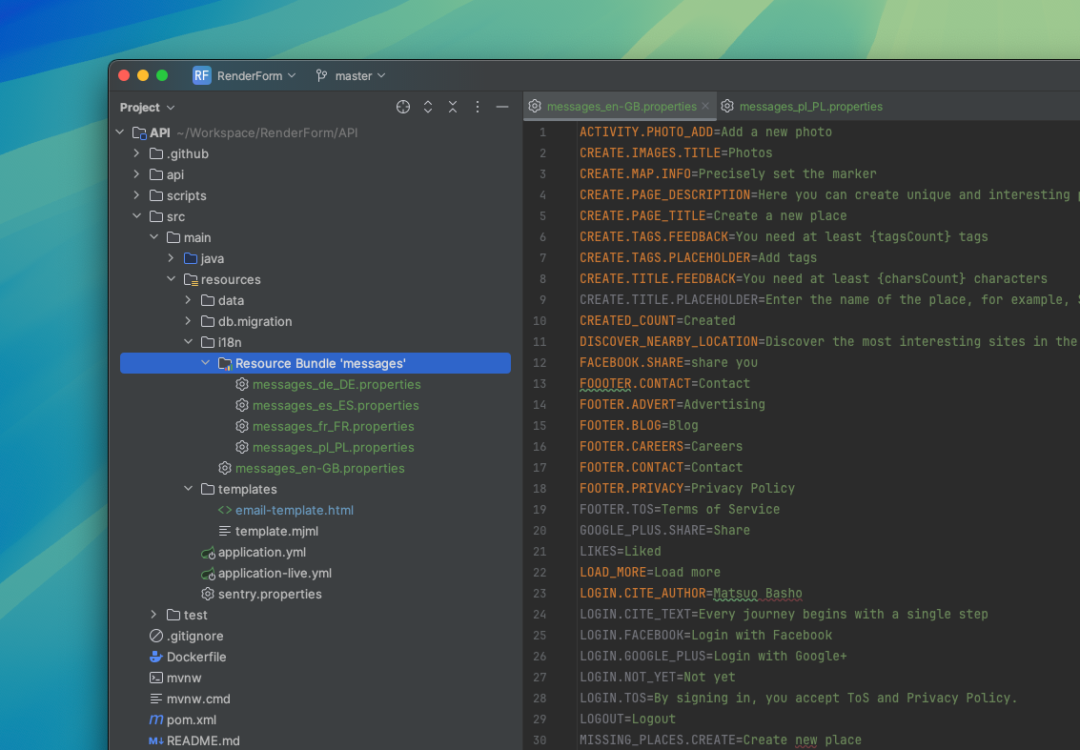Click the Spring icon of application.yml
The height and width of the screenshot is (750, 1080).
208,553
